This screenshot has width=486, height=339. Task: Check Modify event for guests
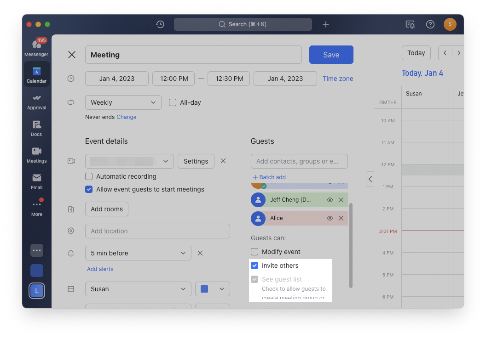click(255, 252)
